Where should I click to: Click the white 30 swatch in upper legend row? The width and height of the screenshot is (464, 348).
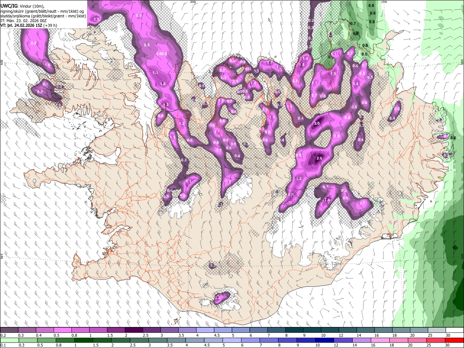[455, 330]
